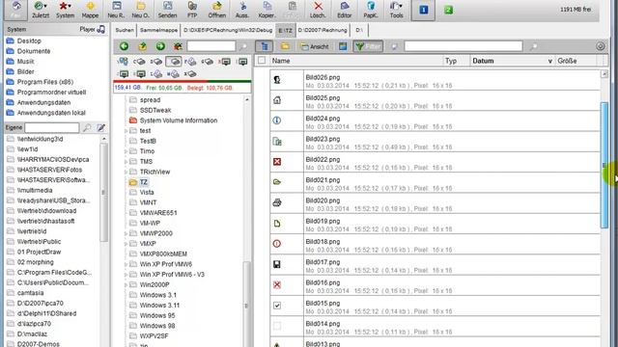Image resolution: width=618 pixels, height=347 pixels.
Task: Click the edit pencil icon beside Eigene
Action: tap(100, 127)
